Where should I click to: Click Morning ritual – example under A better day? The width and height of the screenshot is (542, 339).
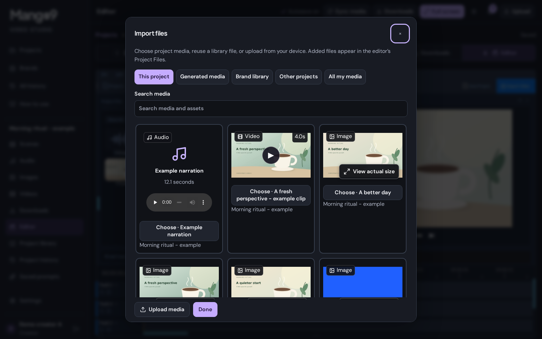click(354, 204)
